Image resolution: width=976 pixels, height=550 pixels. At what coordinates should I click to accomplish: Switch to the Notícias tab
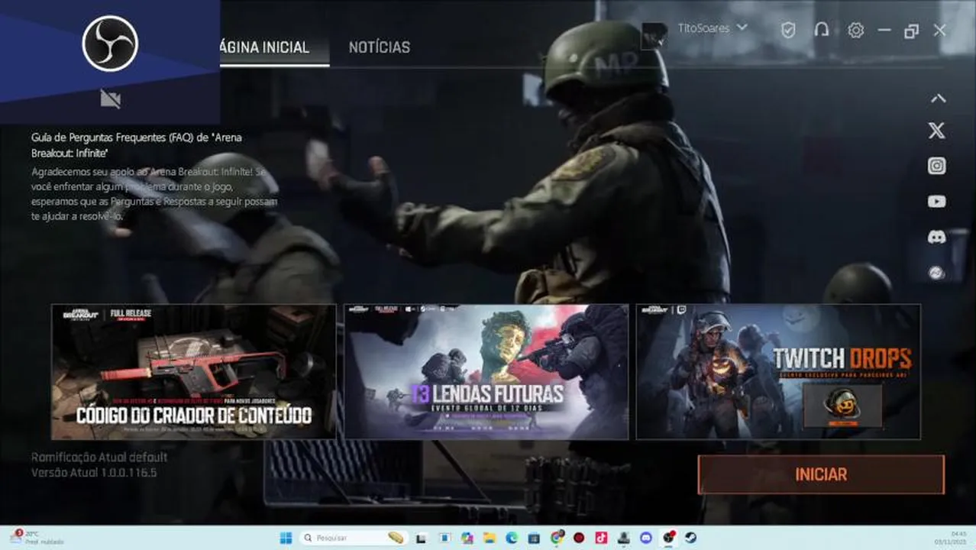coord(379,47)
